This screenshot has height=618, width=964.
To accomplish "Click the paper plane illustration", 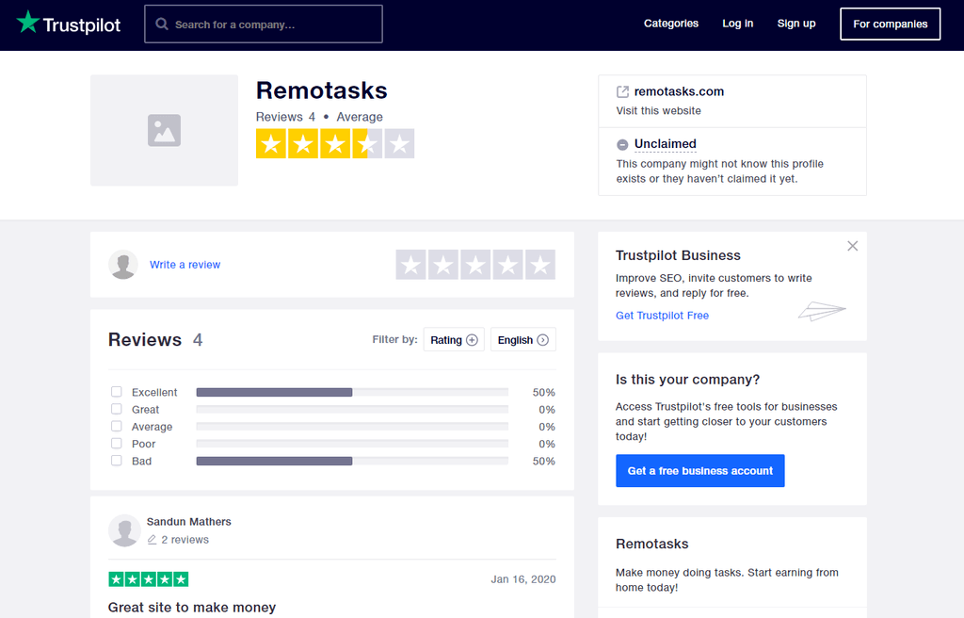I will [821, 311].
